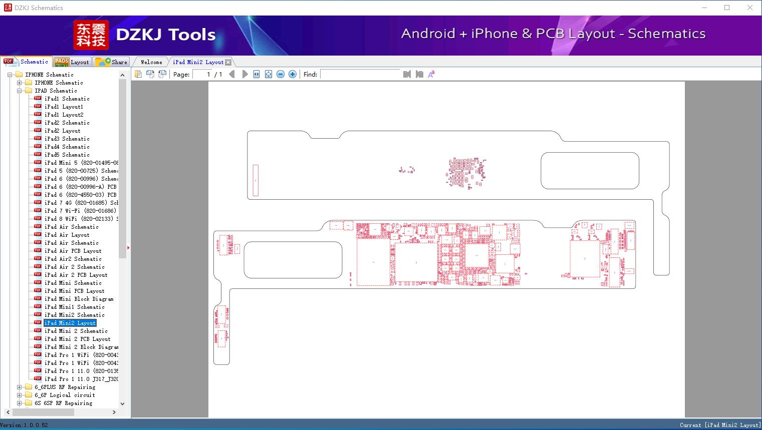Open the Welcome tab

tap(150, 62)
